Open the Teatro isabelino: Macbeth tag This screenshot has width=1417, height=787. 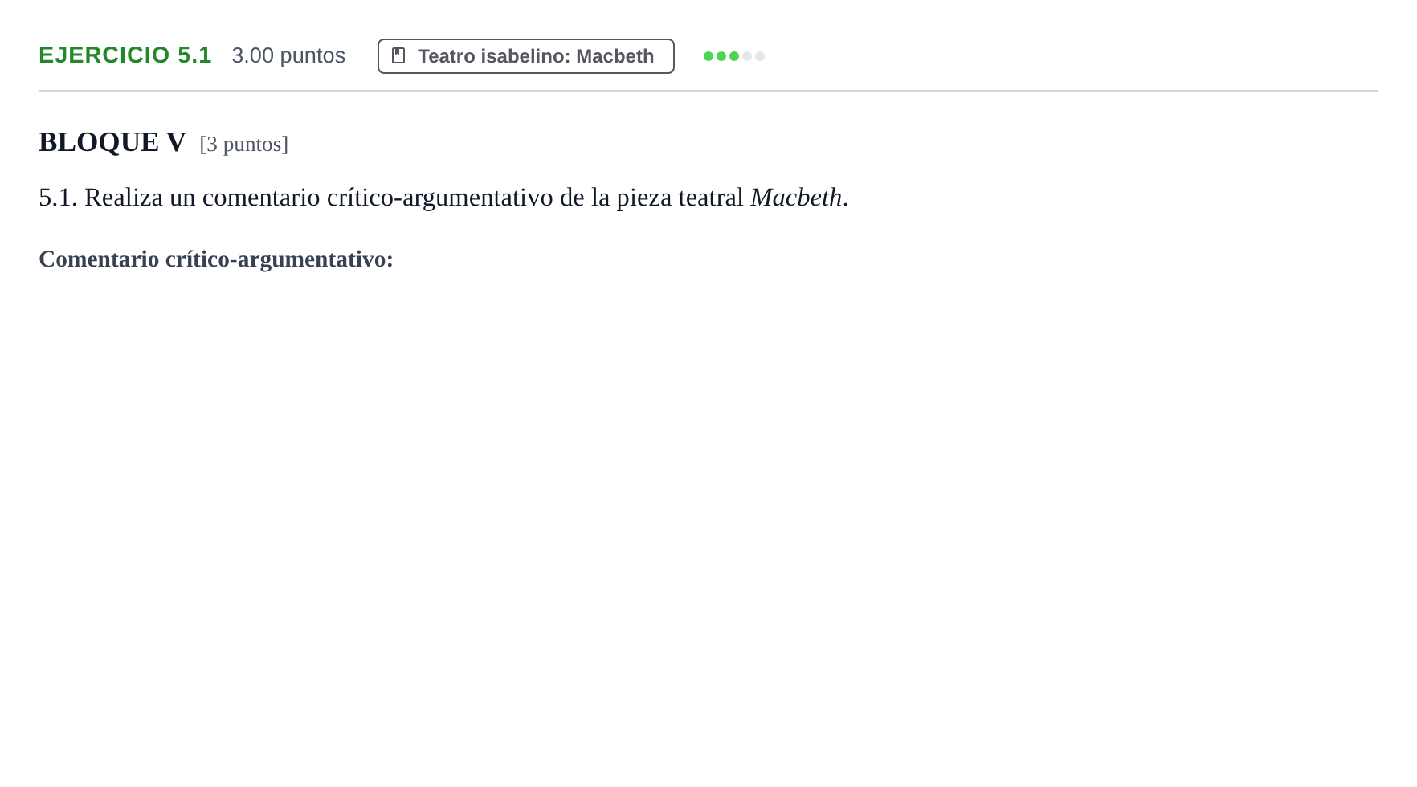526,56
